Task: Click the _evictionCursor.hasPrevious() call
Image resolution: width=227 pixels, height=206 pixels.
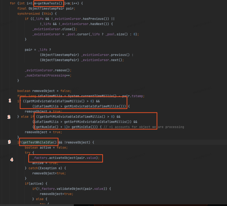Action: click(x=81, y=19)
